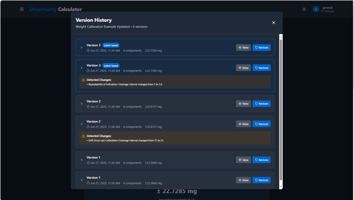The width and height of the screenshot is (354, 200).
Task: Open the general user avatar icon
Action: click(316, 9)
